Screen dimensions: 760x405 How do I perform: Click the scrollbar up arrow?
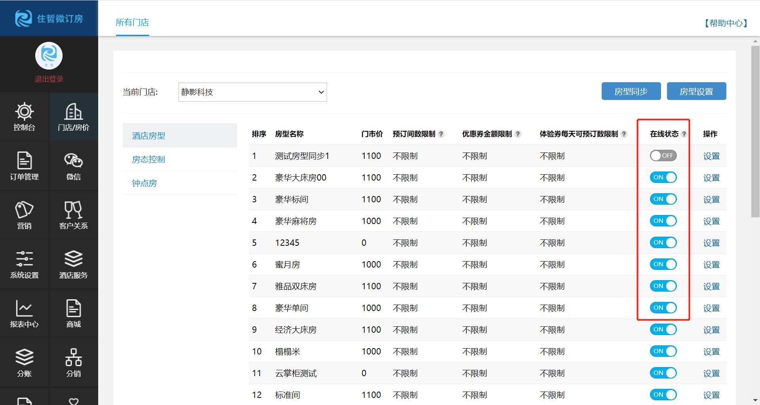[755, 41]
